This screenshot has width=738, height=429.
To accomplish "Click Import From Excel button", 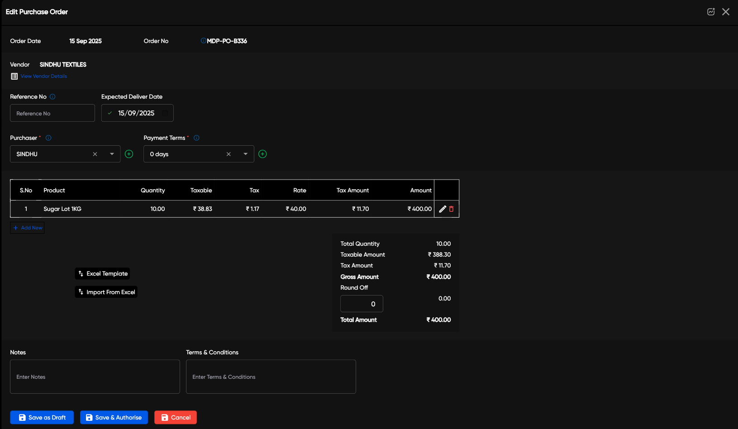I will pyautogui.click(x=106, y=292).
